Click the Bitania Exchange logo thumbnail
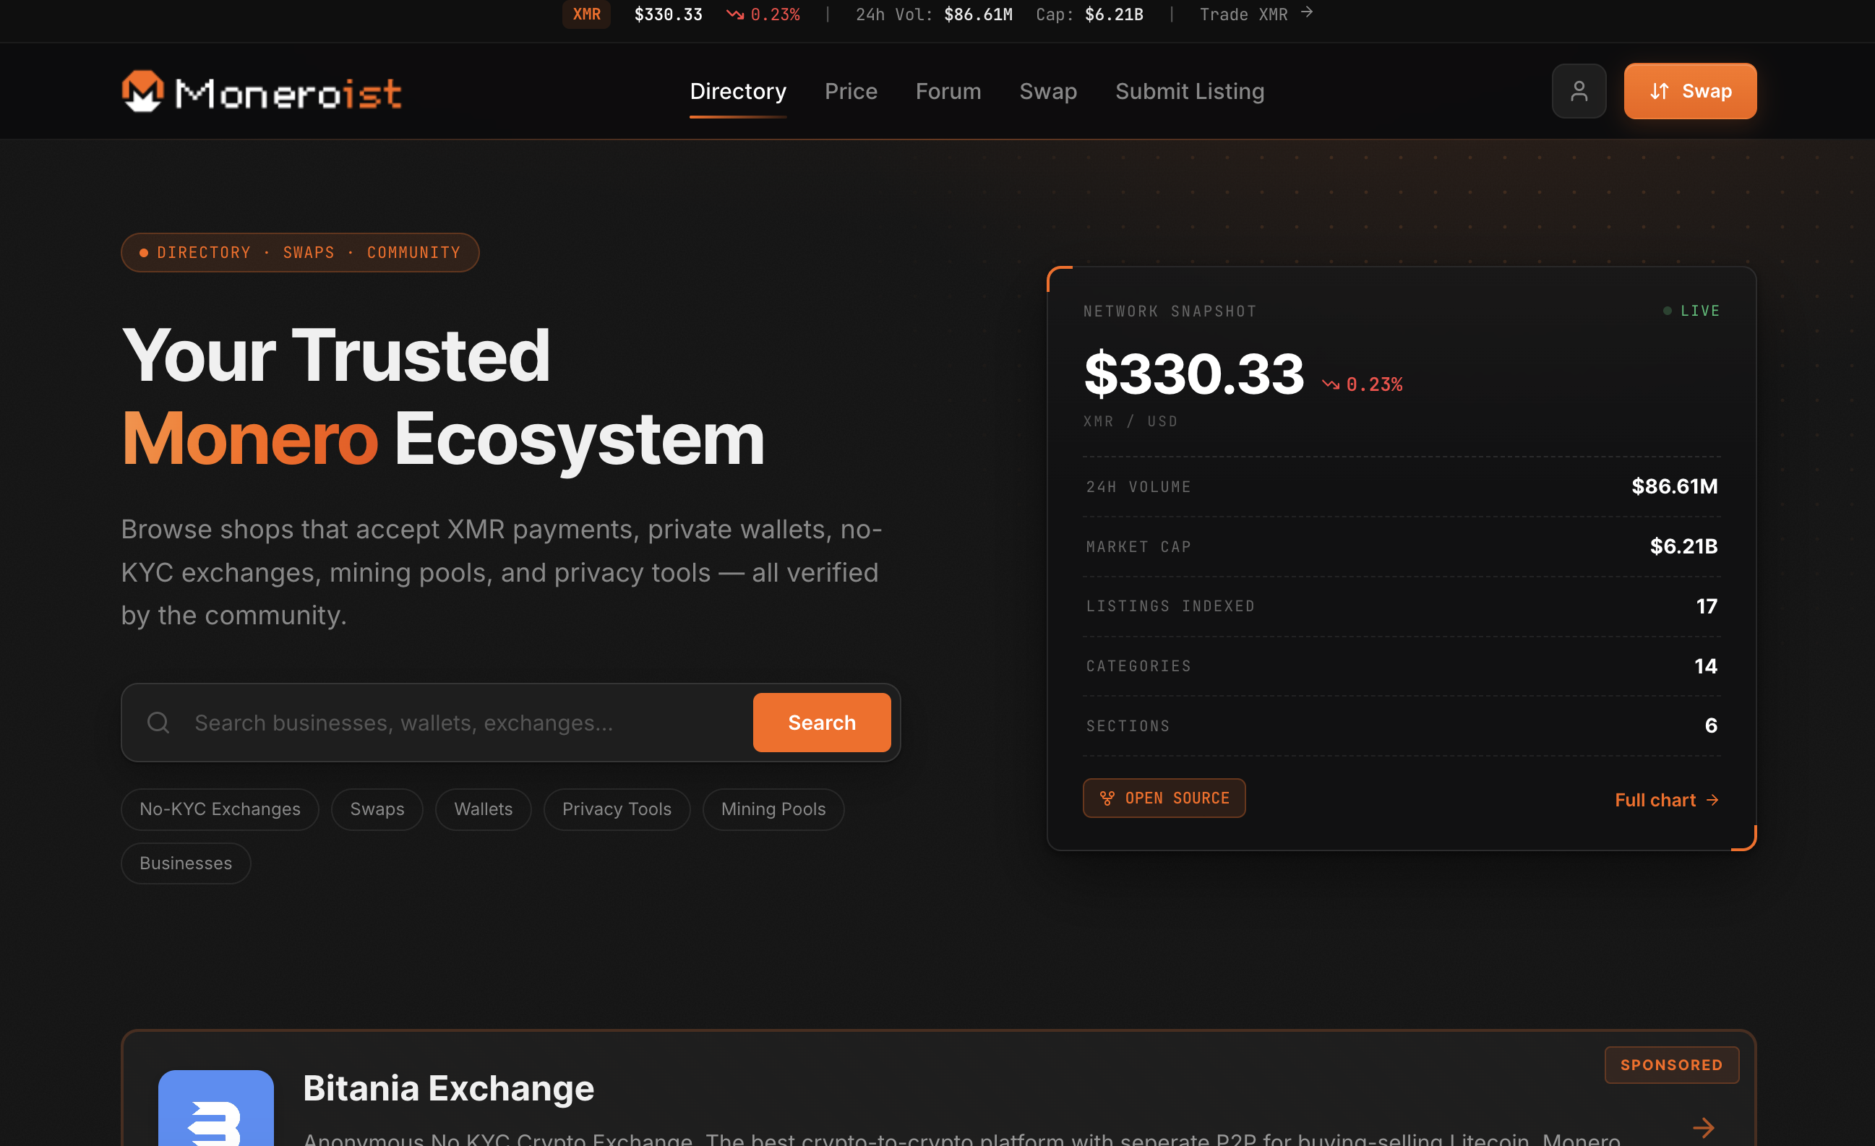The width and height of the screenshot is (1875, 1146). click(x=216, y=1107)
